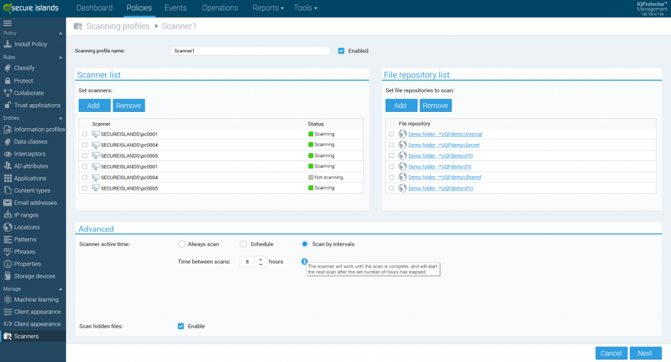Open the hamburger menu icon in sidebar
This screenshot has width=671, height=362.
(x=7, y=23)
